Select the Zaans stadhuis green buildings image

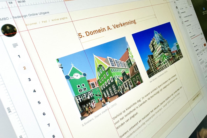100,78
